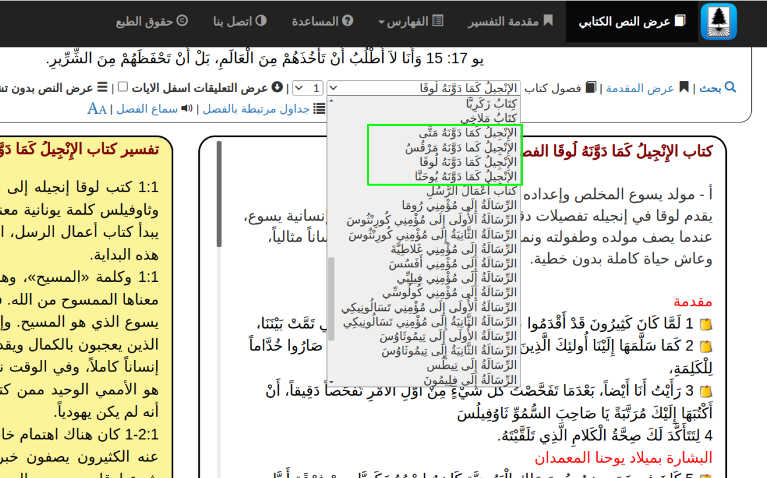Select كِتَابُ زَكَرِيَّا from the list

[491, 103]
